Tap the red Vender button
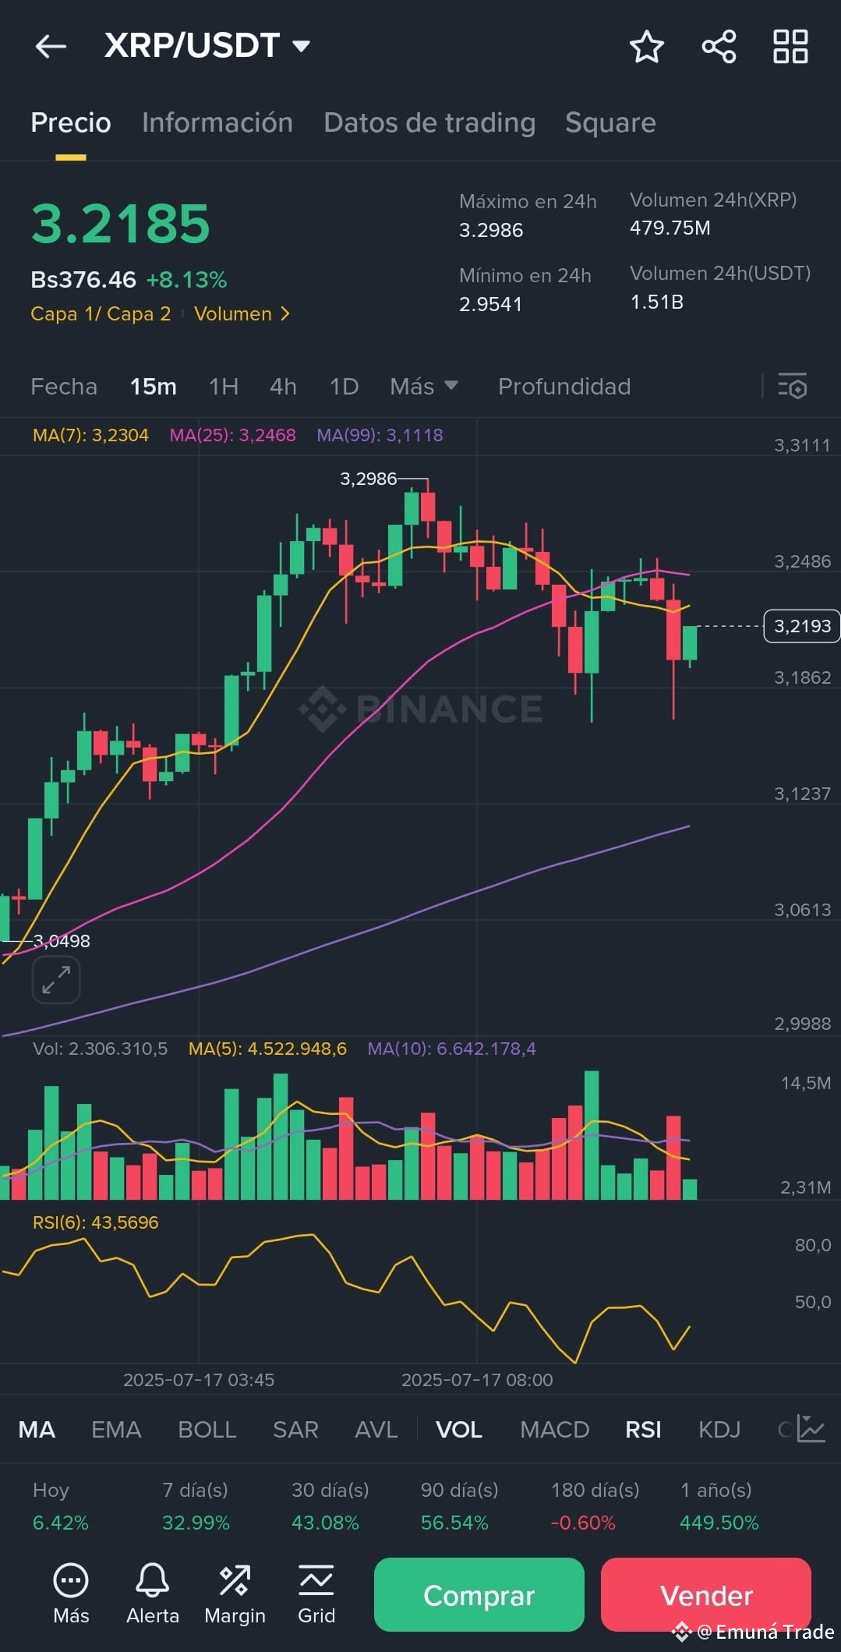Image resolution: width=841 pixels, height=1652 pixels. (x=706, y=1594)
